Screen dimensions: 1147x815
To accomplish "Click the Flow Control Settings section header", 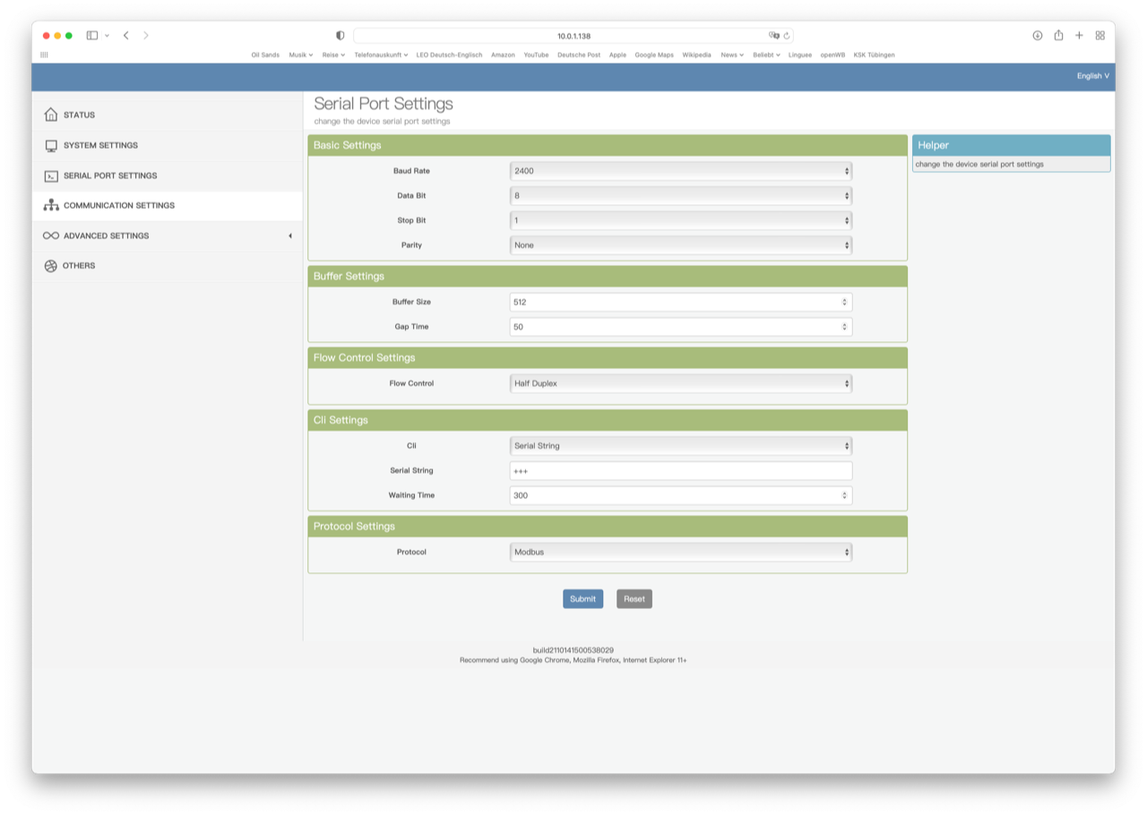I will click(x=608, y=357).
